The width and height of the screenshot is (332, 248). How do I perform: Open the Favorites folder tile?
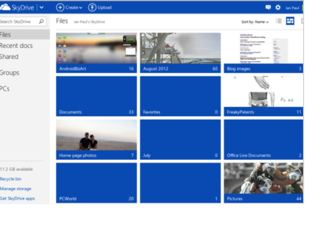pos(180,96)
